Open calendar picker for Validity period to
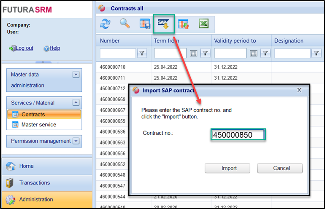Viewport: 325px width, 209px height. coord(254,53)
